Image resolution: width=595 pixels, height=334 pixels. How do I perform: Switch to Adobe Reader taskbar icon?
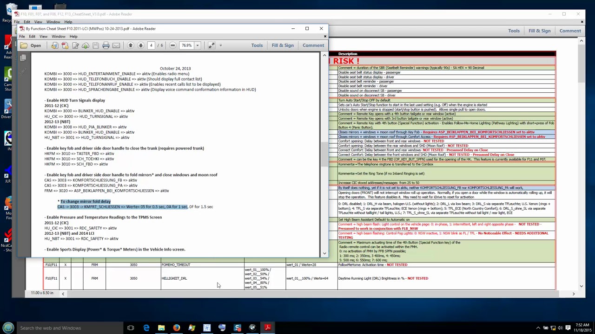[268, 328]
